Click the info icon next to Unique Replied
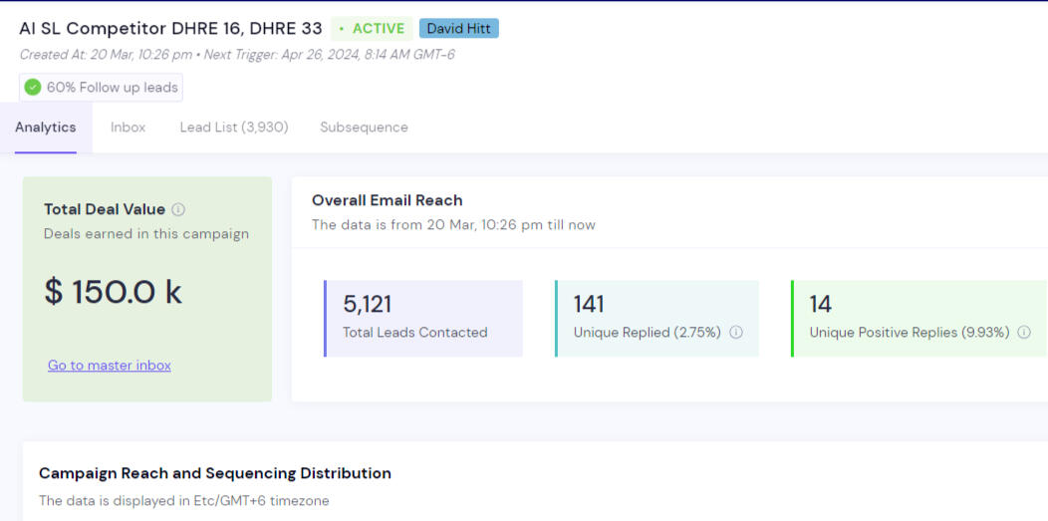 736,333
